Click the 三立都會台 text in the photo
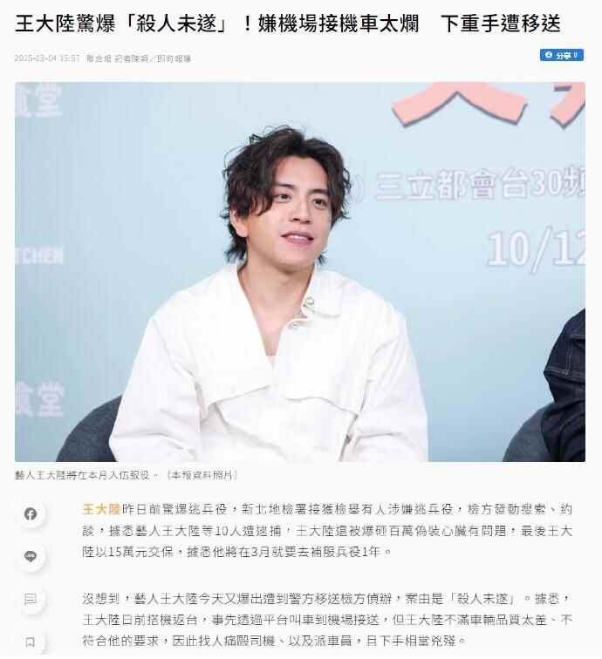Image resolution: width=602 pixels, height=659 pixels. click(450, 185)
